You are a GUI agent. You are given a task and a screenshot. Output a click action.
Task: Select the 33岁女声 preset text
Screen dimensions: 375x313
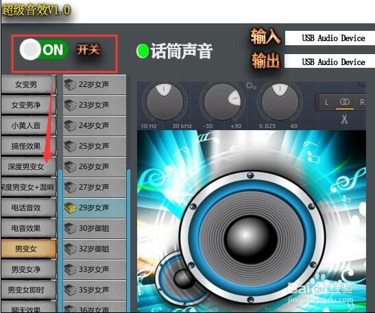click(x=94, y=269)
